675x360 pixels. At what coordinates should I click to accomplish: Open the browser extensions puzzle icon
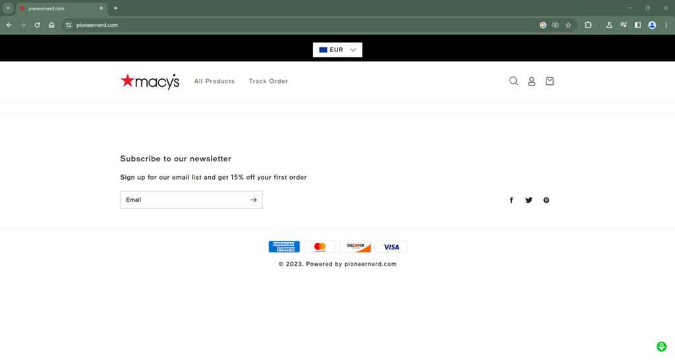click(588, 25)
